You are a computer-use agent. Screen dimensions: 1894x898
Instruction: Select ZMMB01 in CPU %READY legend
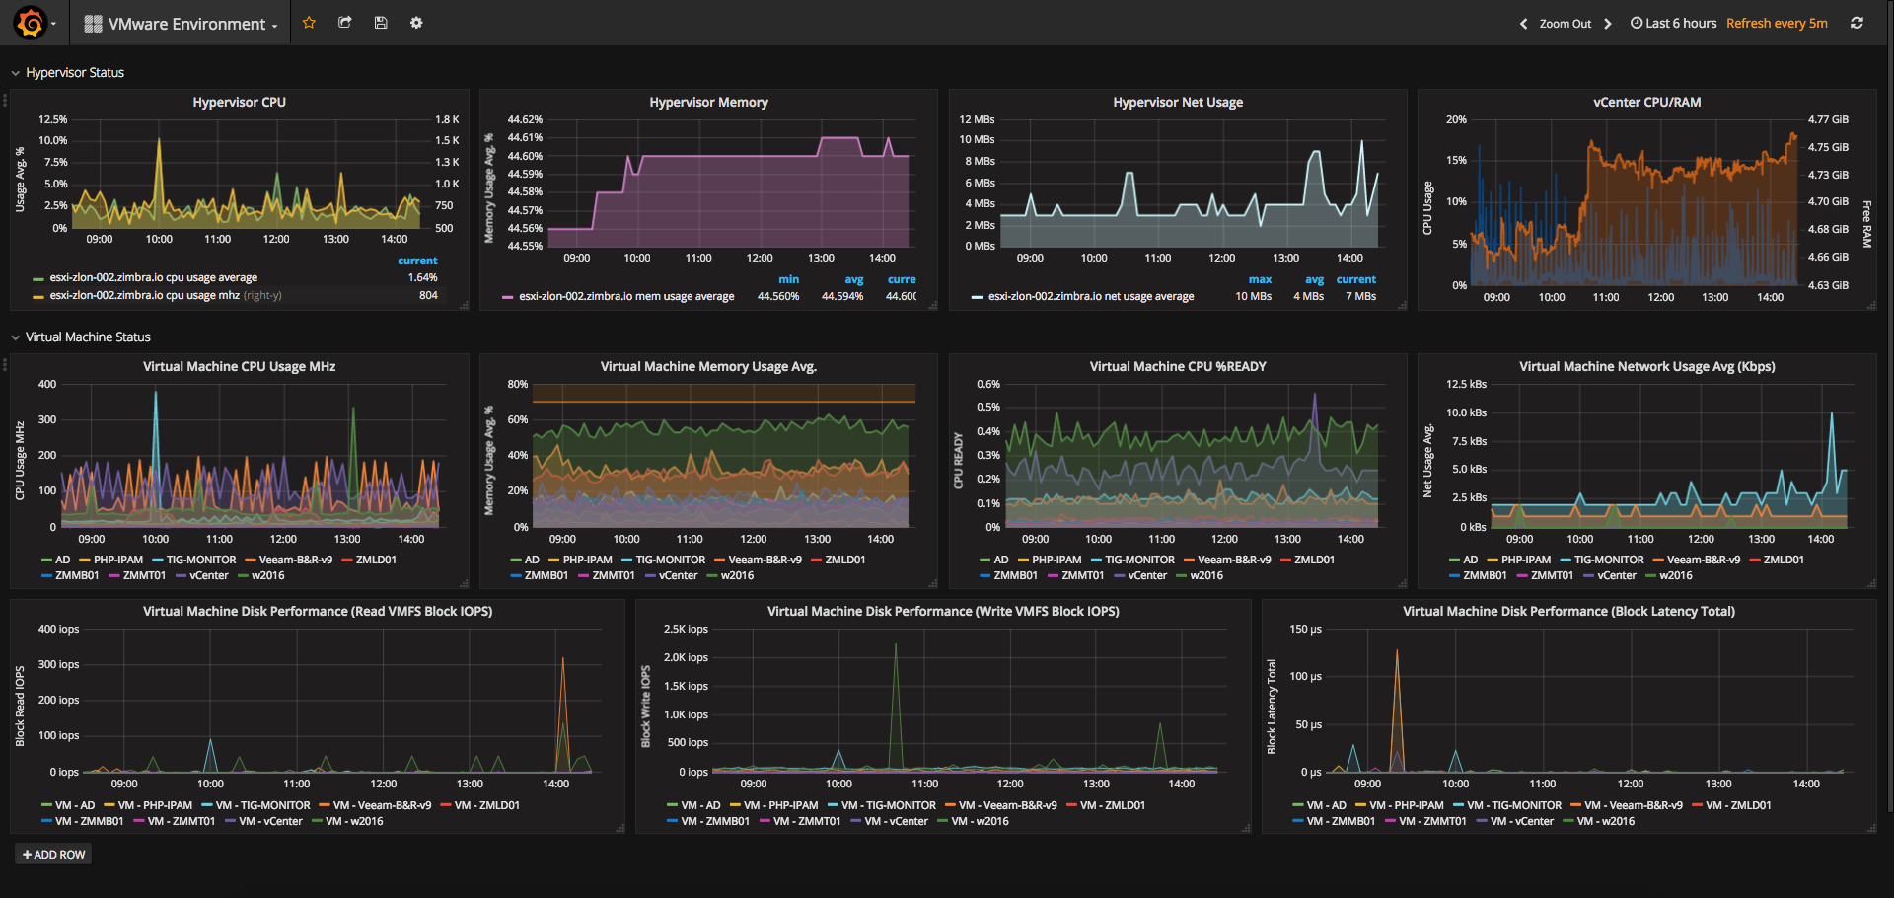click(x=1015, y=575)
